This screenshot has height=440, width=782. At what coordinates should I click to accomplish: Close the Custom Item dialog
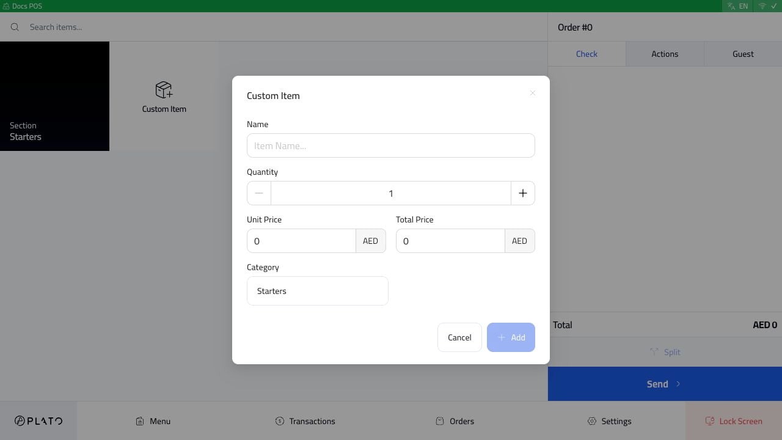tap(533, 93)
